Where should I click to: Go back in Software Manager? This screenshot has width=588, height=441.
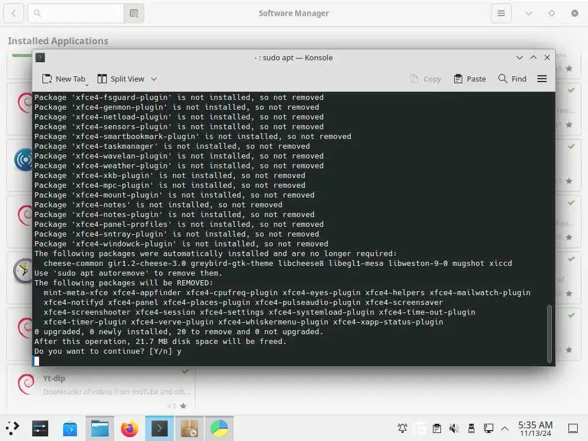pyautogui.click(x=14, y=13)
